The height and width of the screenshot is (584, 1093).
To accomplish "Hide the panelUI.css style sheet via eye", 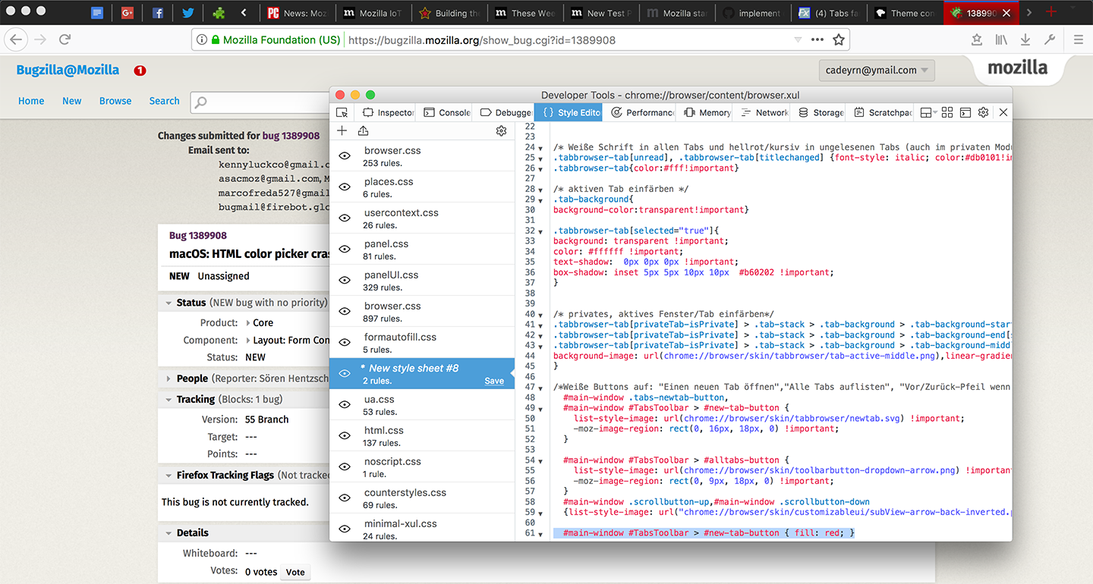I will pos(345,281).
